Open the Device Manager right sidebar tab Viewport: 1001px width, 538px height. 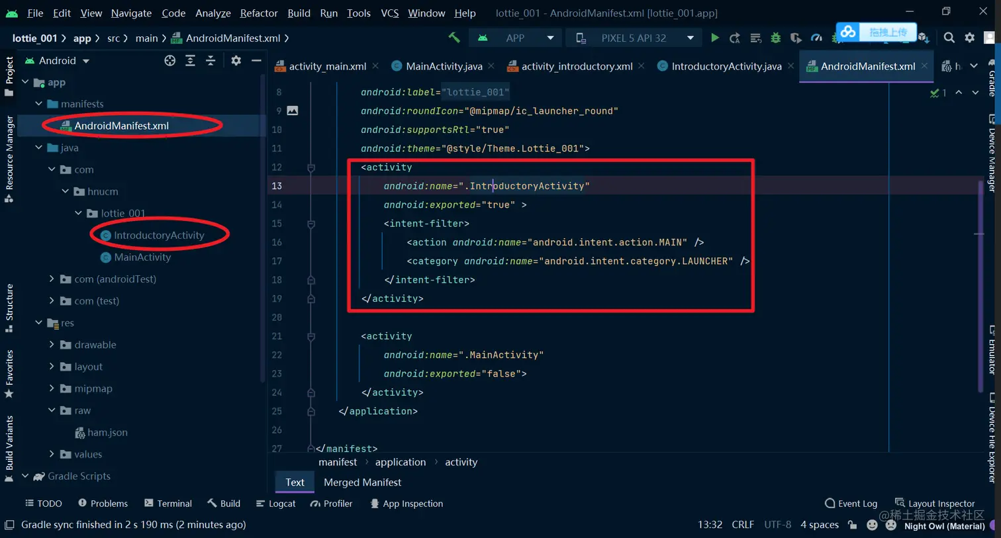(x=992, y=154)
